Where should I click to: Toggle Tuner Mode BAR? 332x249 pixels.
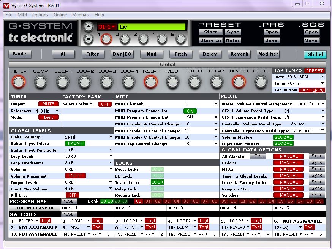(49, 117)
